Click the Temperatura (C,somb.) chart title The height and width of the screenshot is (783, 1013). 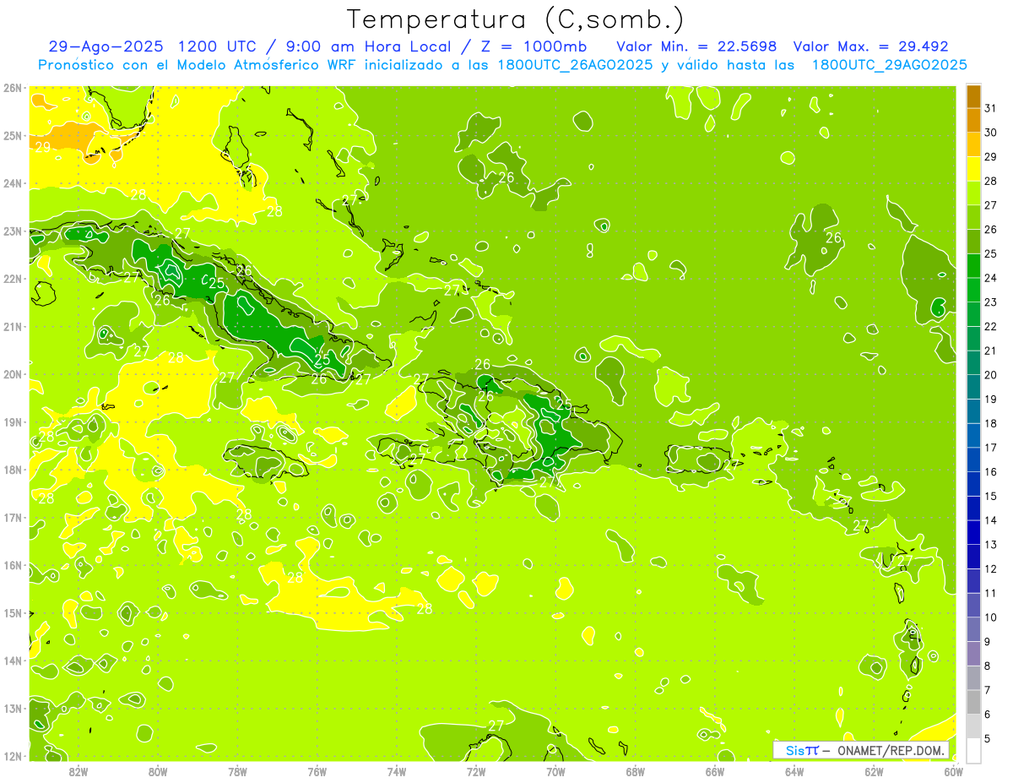tap(515, 19)
